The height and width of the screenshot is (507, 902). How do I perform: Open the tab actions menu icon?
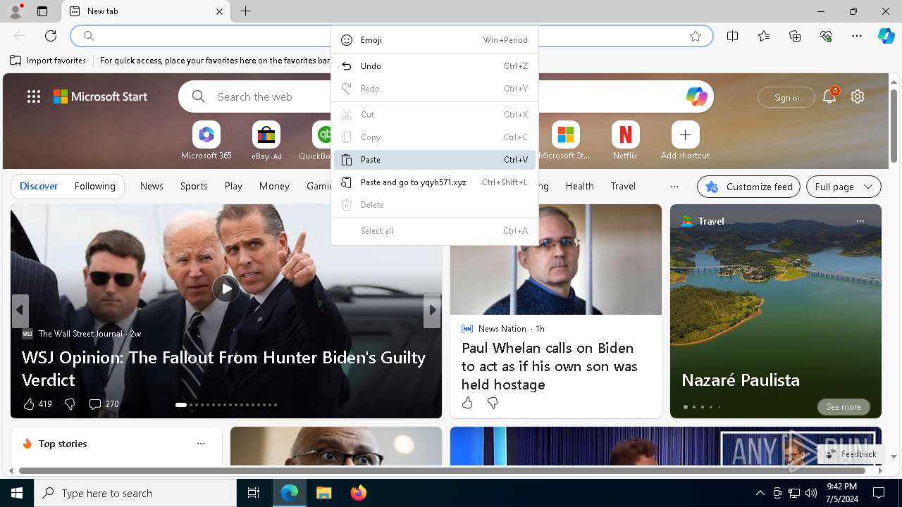coord(42,11)
